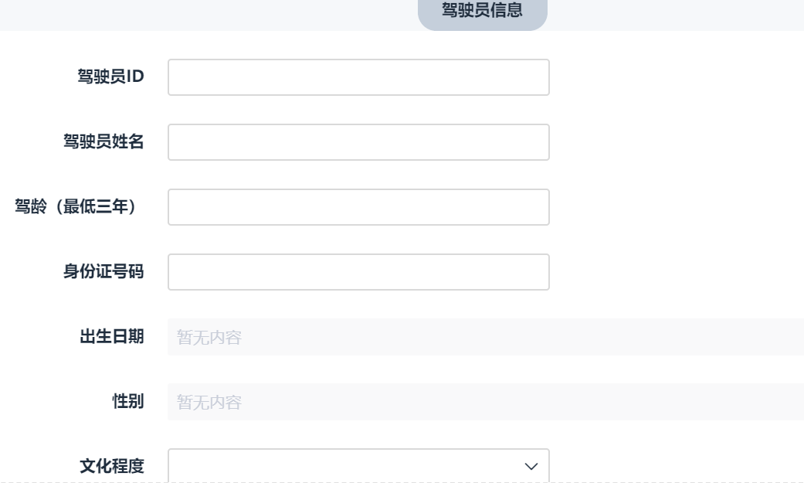Select the 驾龄（最低三年）input box
Viewport: 804px width, 483px height.
click(358, 207)
